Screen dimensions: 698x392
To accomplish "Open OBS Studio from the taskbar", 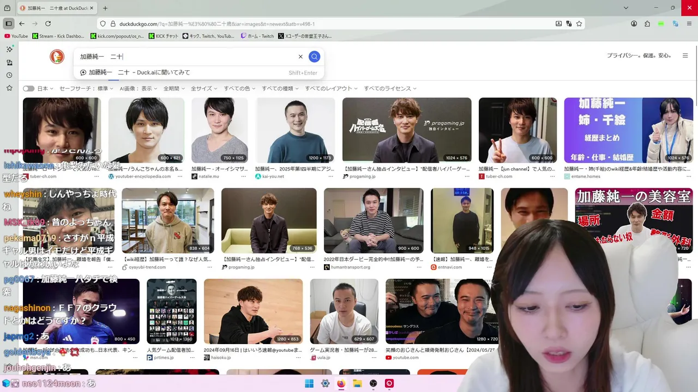I will pyautogui.click(x=374, y=383).
